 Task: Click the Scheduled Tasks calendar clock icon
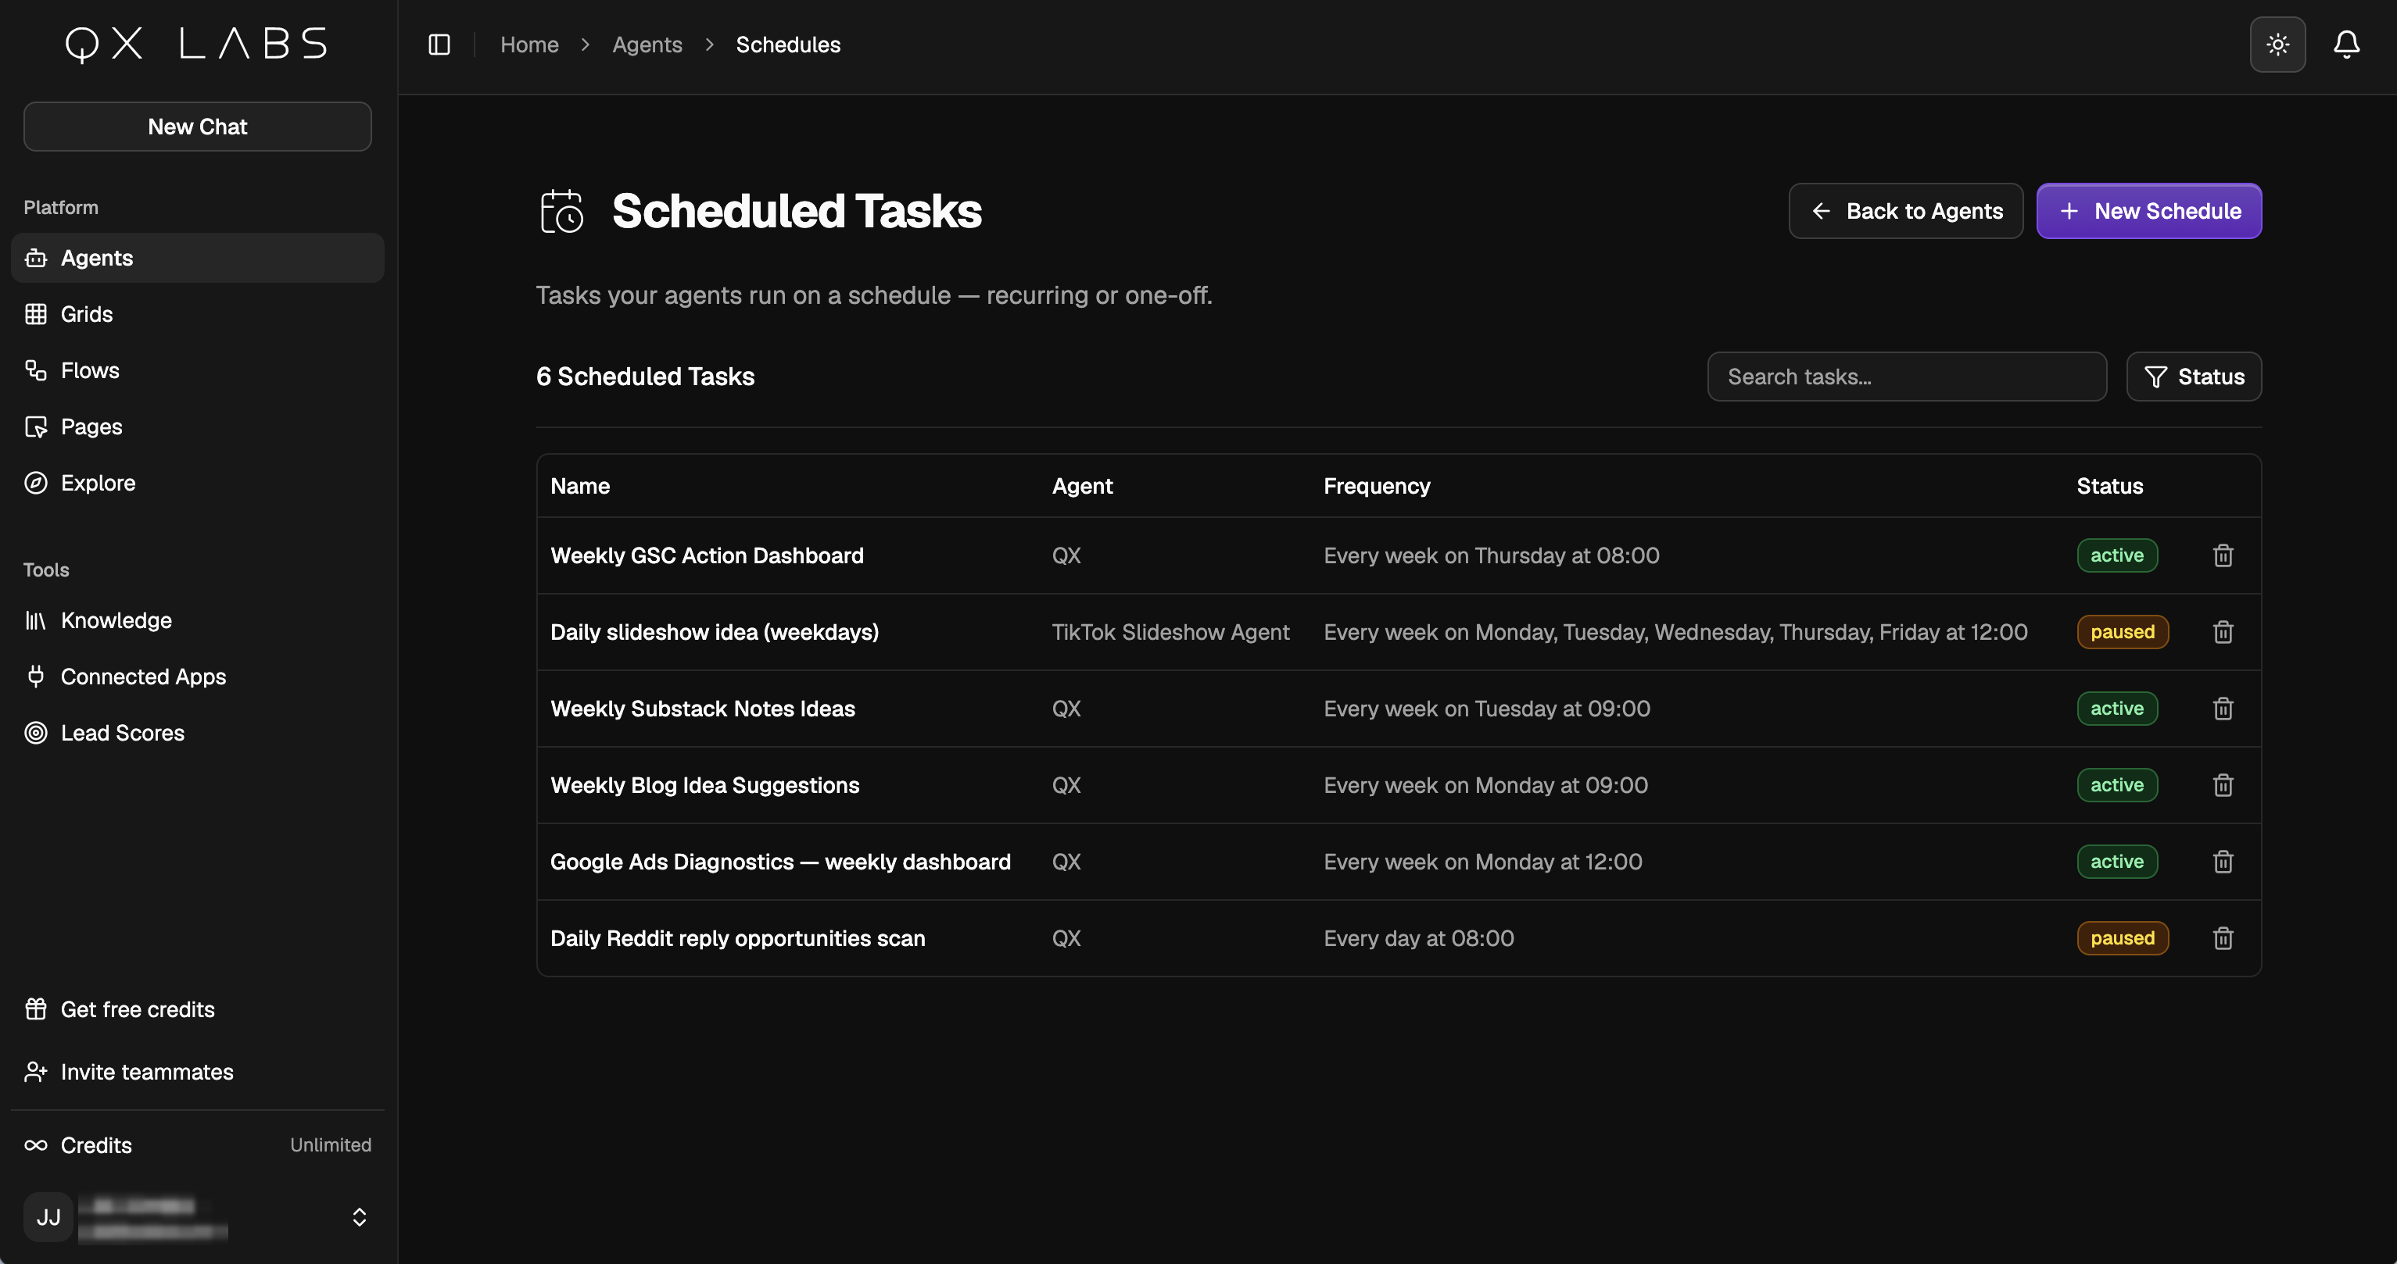(562, 211)
